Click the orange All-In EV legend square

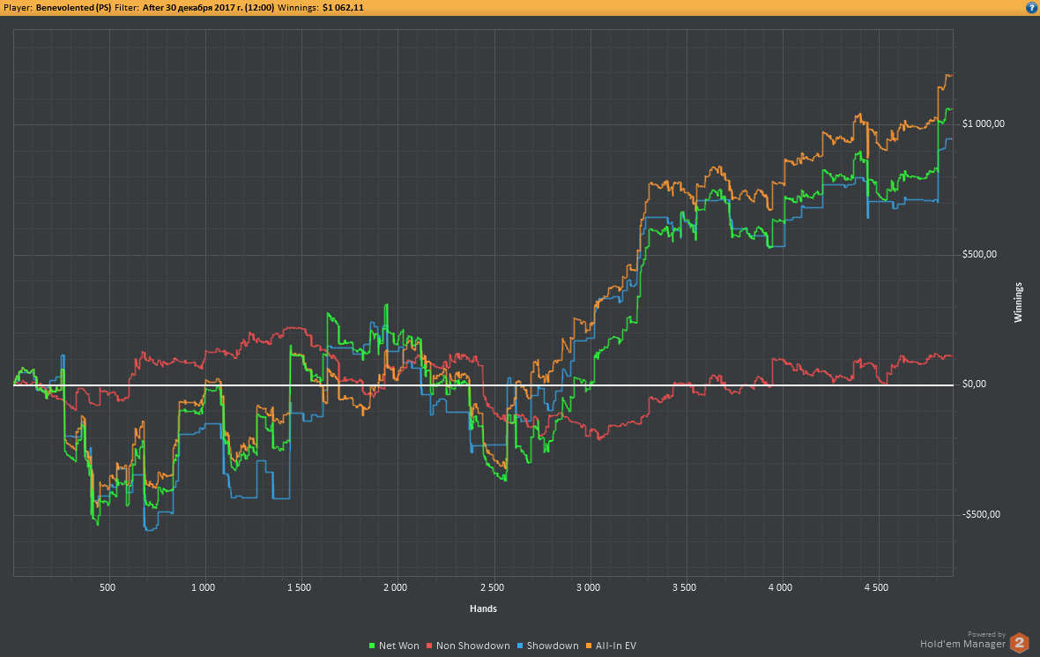point(589,646)
